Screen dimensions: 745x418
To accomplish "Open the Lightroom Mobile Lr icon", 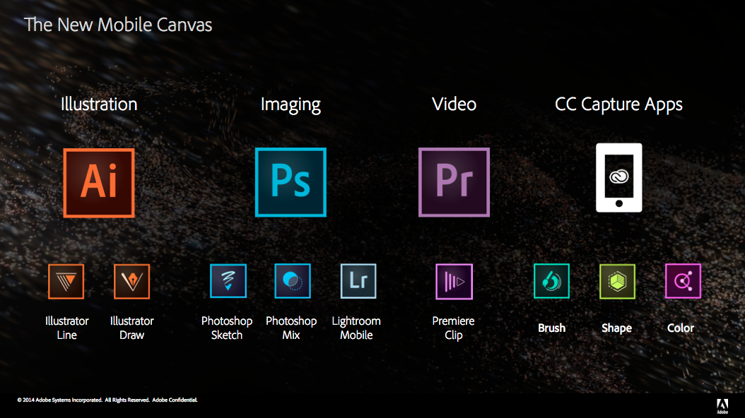I will (358, 281).
